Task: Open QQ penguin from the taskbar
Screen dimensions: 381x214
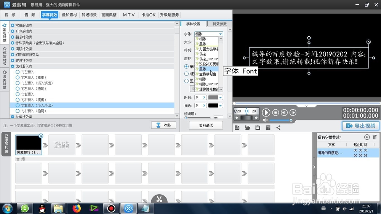Action: tap(42, 208)
